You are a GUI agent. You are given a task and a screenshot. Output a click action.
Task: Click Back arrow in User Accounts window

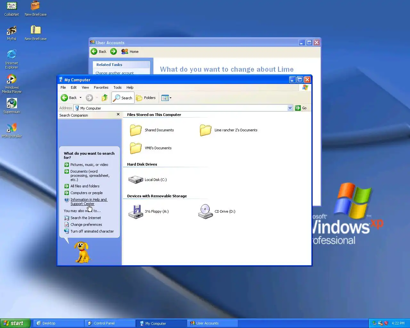[99, 52]
